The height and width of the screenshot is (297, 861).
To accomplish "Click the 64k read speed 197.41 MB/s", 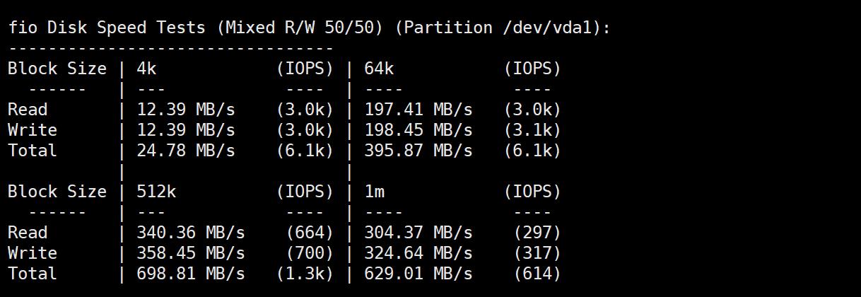I will pyautogui.click(x=418, y=110).
